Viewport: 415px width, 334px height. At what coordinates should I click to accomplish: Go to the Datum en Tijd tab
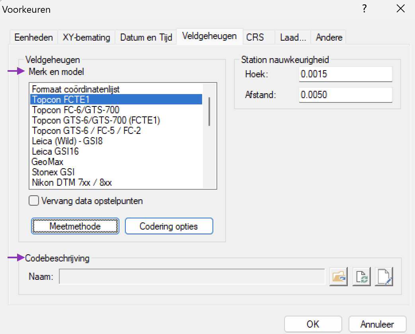(146, 37)
